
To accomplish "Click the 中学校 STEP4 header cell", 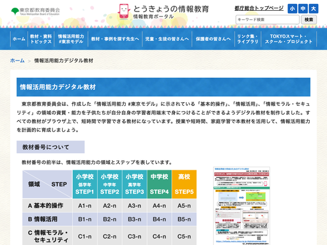I will coord(159,184).
